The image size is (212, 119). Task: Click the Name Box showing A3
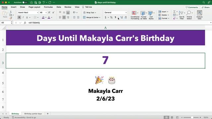5,23
